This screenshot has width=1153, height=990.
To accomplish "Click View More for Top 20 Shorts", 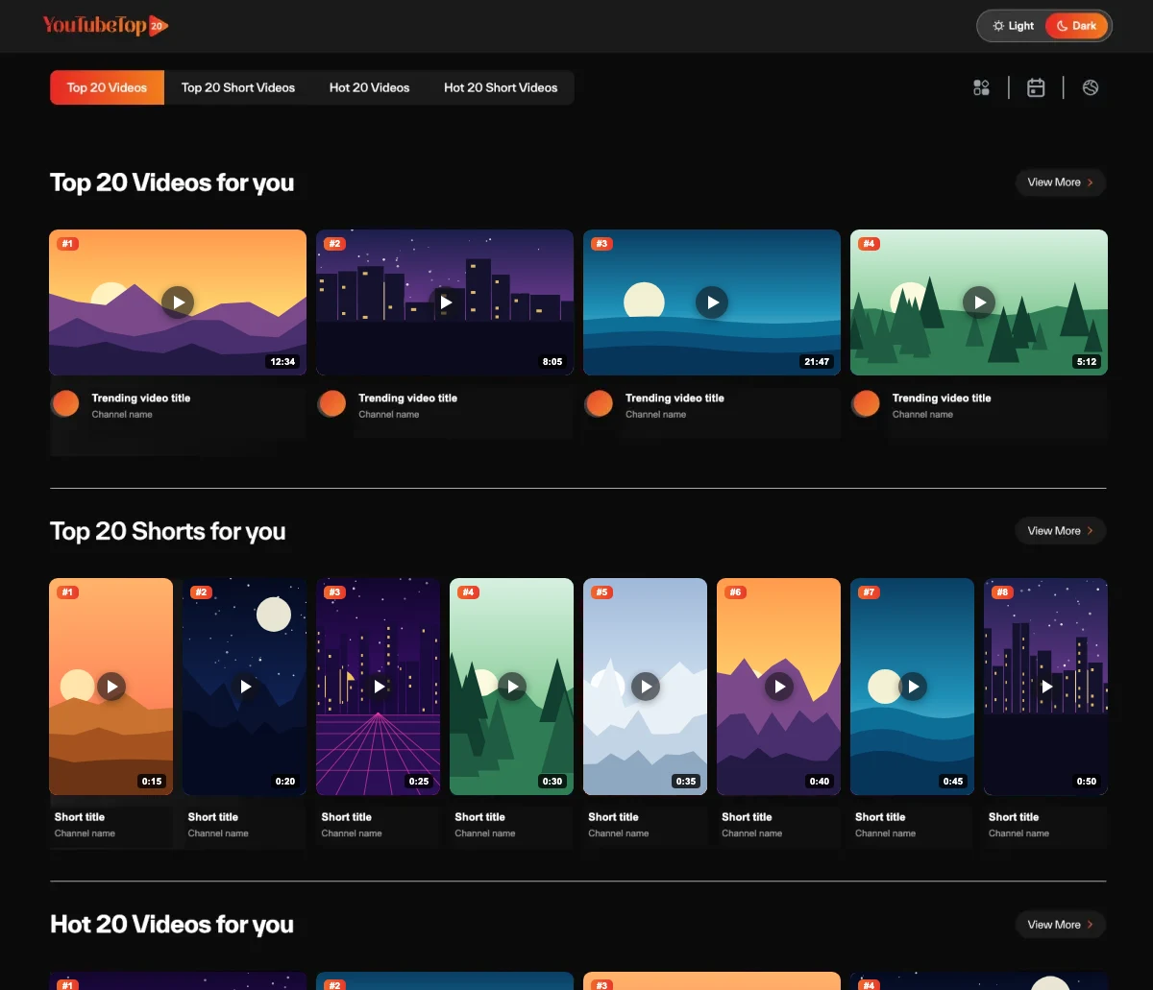I will [1061, 531].
